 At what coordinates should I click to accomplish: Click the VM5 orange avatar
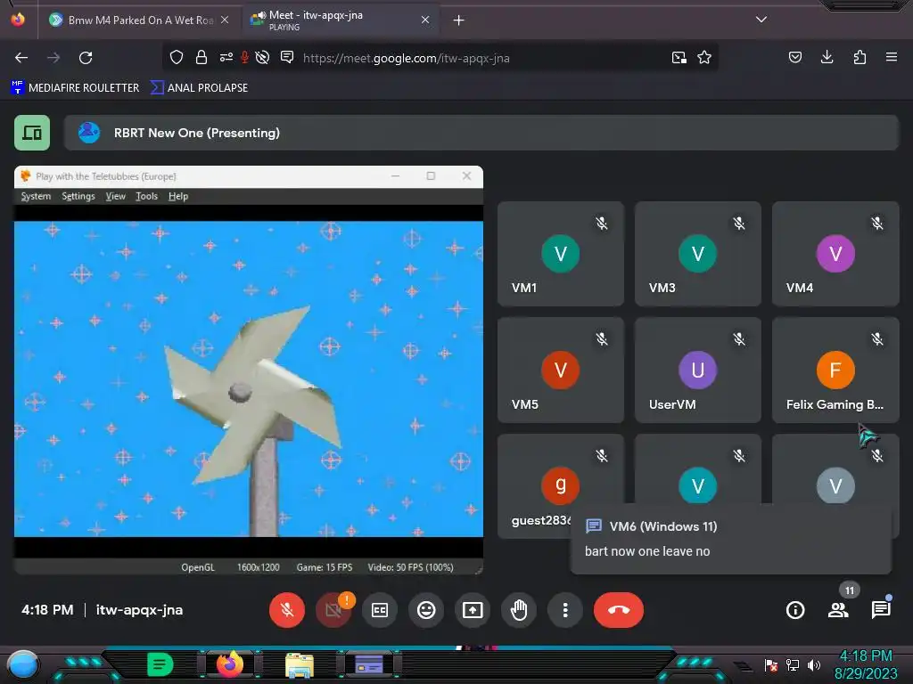tap(561, 370)
